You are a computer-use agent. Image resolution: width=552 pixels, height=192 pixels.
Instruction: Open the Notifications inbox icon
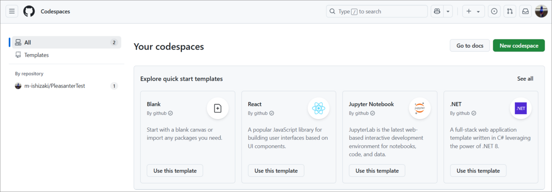click(x=525, y=11)
